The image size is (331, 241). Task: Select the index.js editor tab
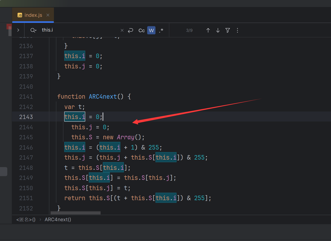[x=33, y=15]
